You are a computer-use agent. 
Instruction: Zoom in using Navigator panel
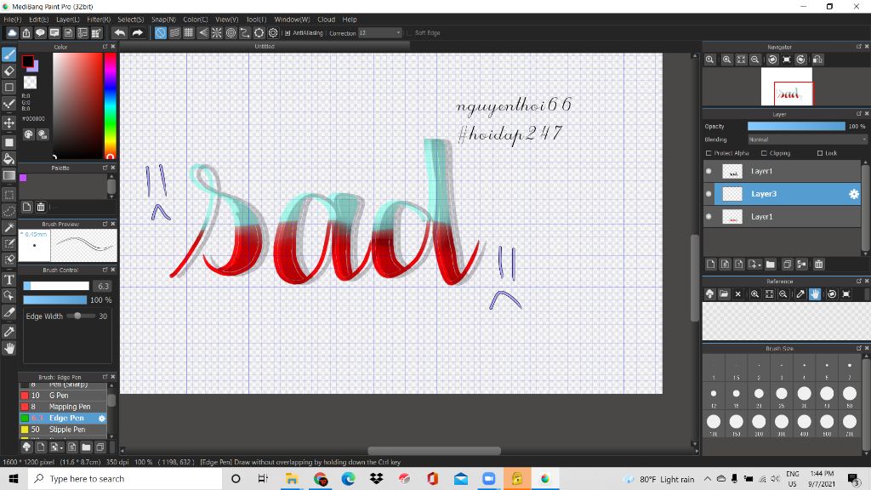(726, 60)
